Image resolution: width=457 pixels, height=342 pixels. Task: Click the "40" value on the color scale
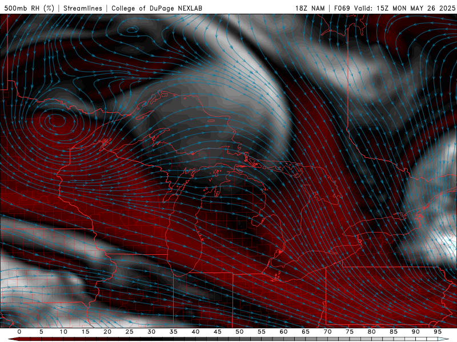[x=195, y=332]
